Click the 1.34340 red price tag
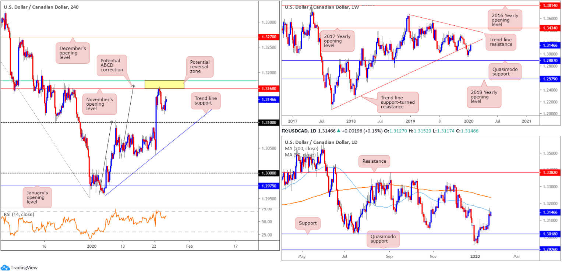 [x=550, y=28]
